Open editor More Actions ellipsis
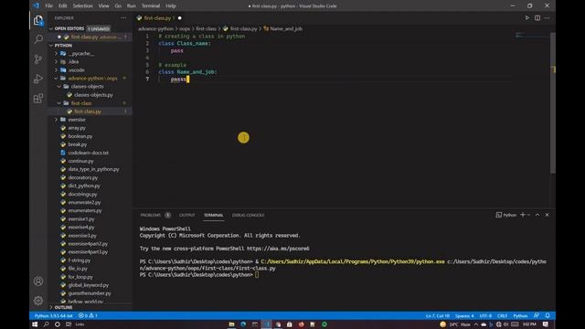Viewport: 585px width, 329px height. coord(547,18)
